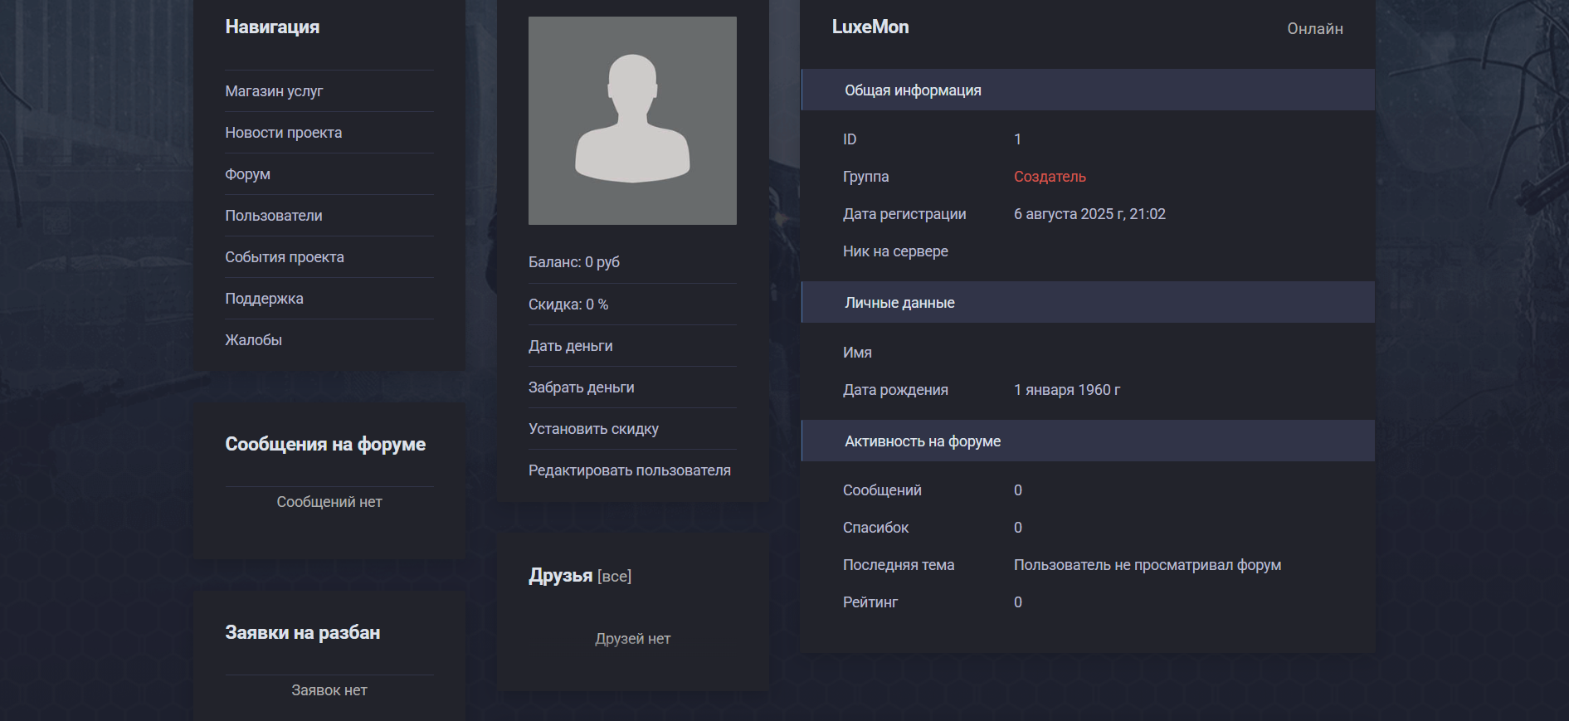Click the Общая информация section header

pos(913,90)
